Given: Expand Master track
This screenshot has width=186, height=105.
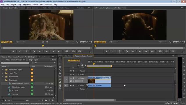Looking at the screenshot, I should [x=78, y=89].
